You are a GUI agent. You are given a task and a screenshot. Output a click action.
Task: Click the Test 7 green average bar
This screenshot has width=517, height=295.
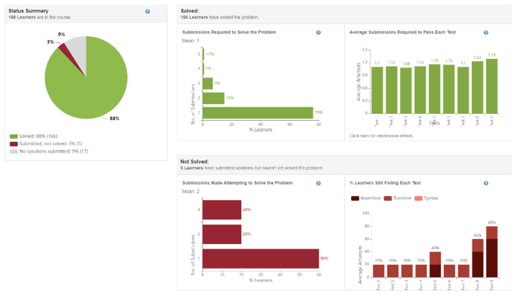(463, 90)
